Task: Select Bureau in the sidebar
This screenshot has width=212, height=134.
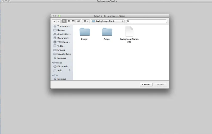Action: (61, 30)
